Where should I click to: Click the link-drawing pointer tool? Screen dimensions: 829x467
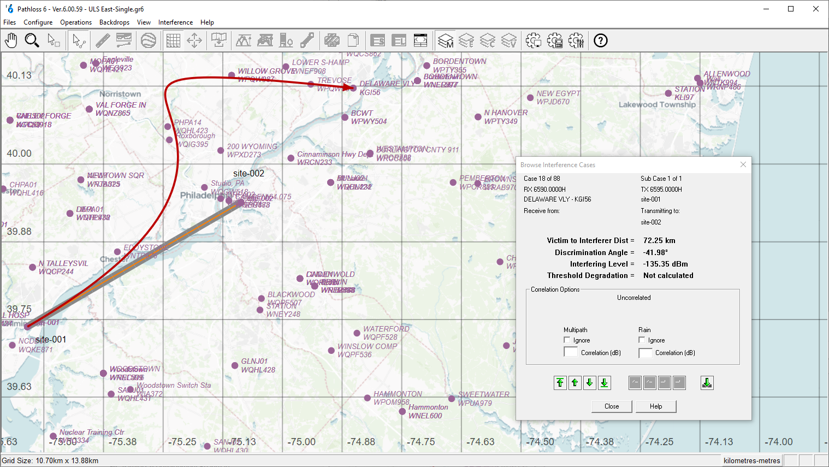tap(79, 40)
